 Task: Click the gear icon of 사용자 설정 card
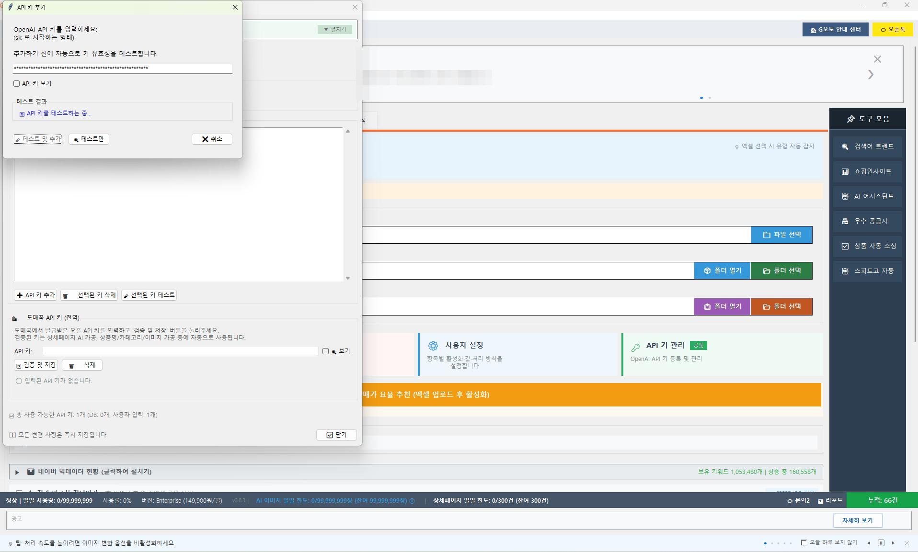coord(433,346)
